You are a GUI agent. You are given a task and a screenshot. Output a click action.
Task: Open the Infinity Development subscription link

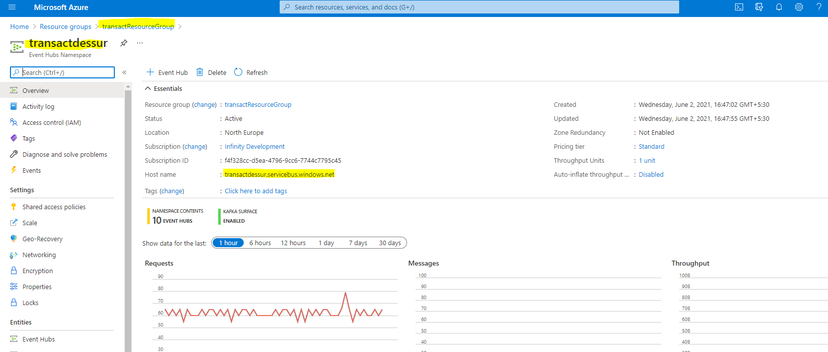coord(254,147)
